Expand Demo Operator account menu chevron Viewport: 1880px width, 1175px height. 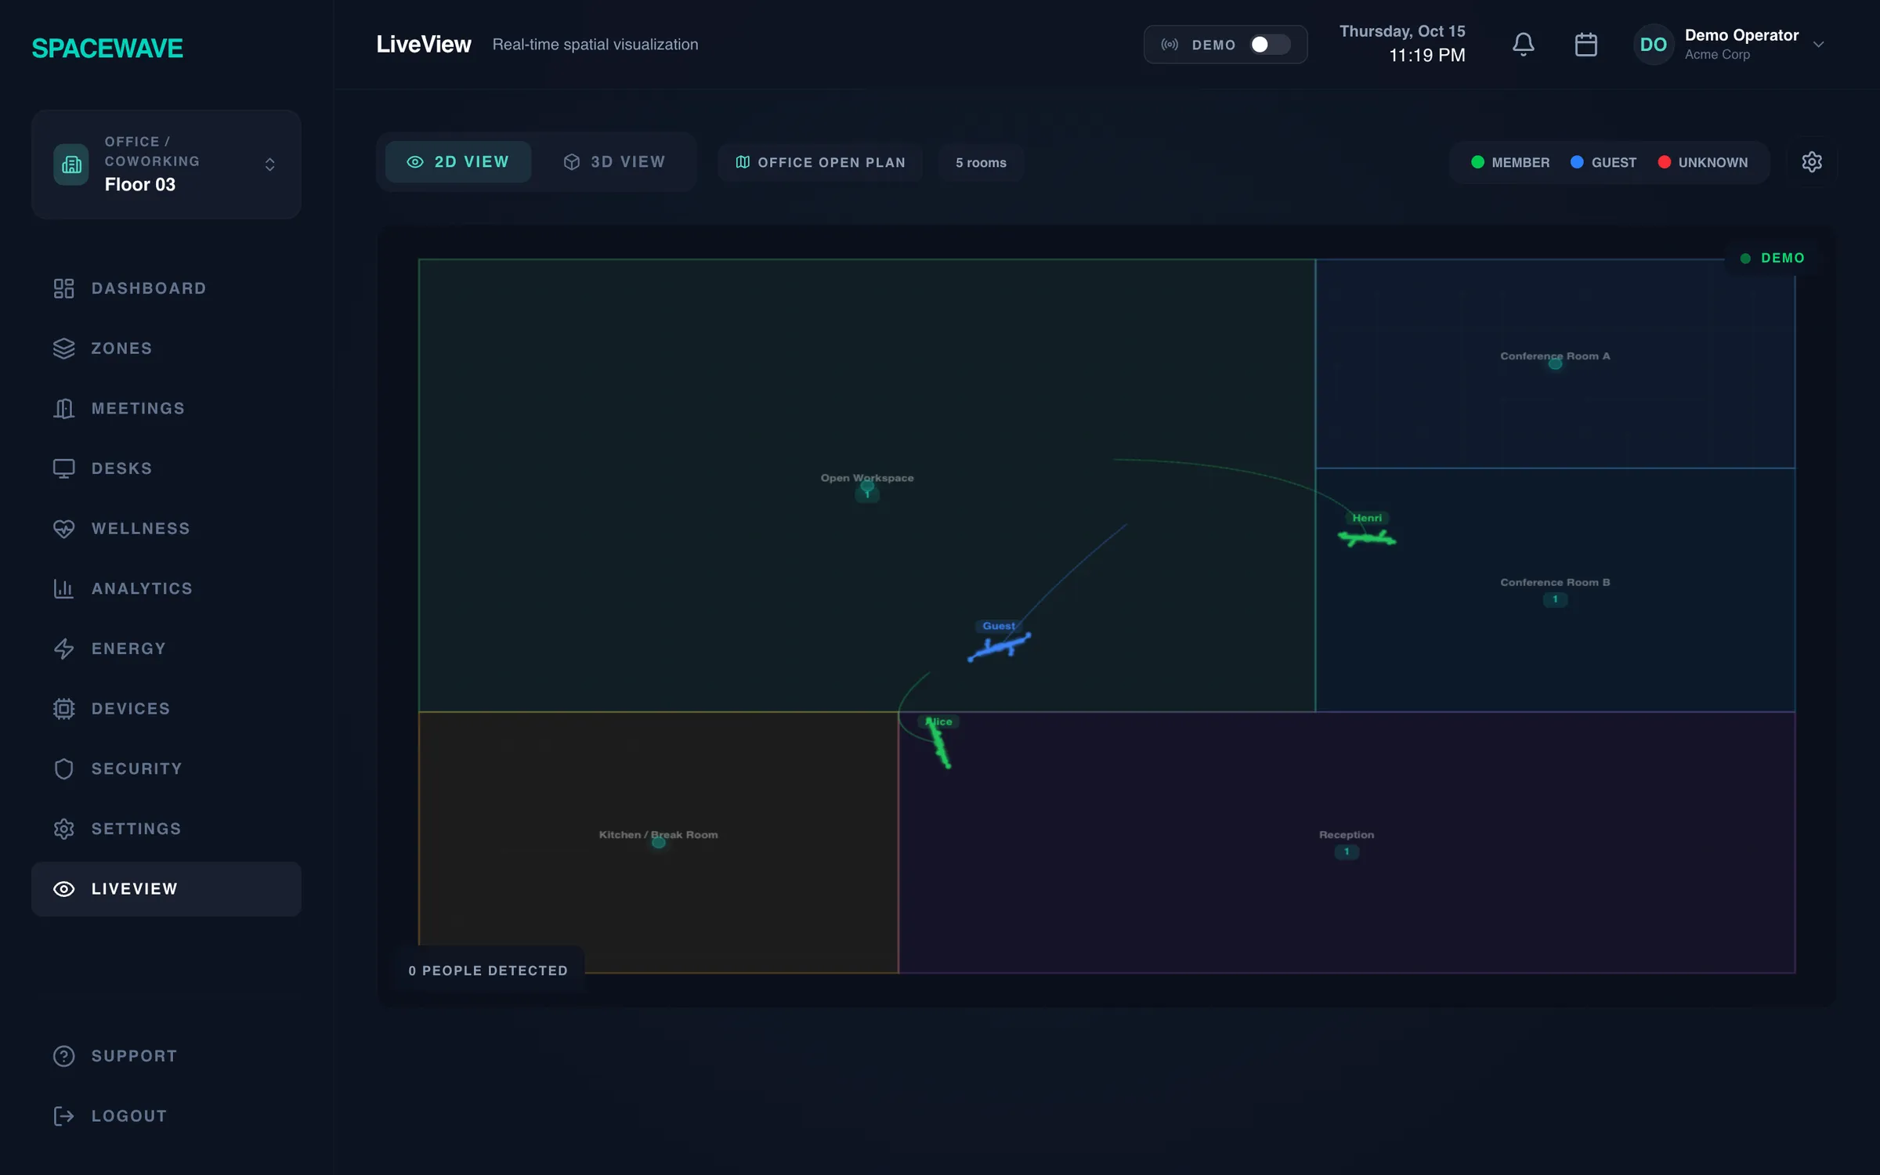(1818, 45)
